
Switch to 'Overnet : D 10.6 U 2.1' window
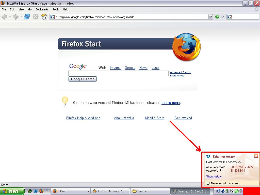(x=190, y=191)
